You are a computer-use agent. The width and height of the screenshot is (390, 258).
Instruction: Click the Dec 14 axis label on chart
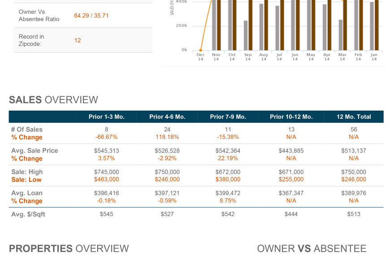[200, 57]
